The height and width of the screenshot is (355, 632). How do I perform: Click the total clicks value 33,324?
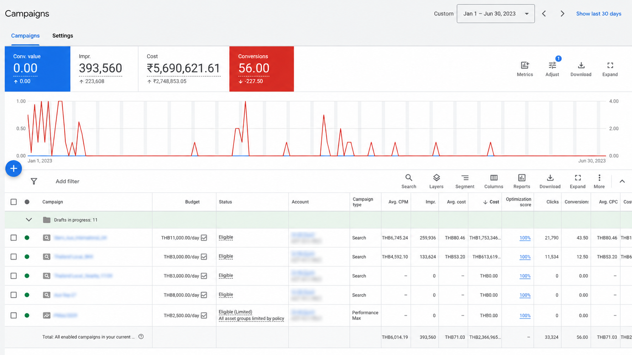pos(551,337)
